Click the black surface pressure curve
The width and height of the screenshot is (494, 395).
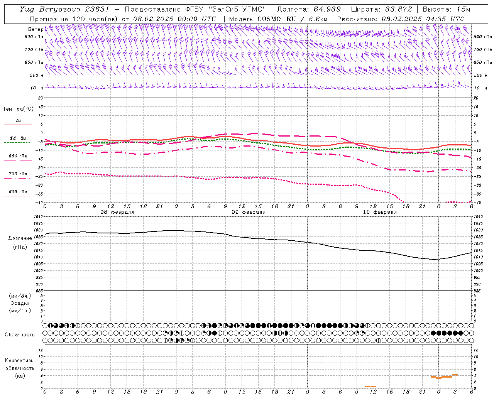[x=259, y=239]
